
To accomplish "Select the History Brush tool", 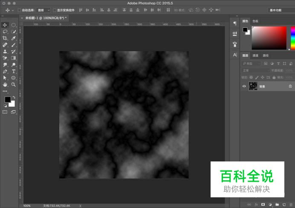I will click(13, 52).
